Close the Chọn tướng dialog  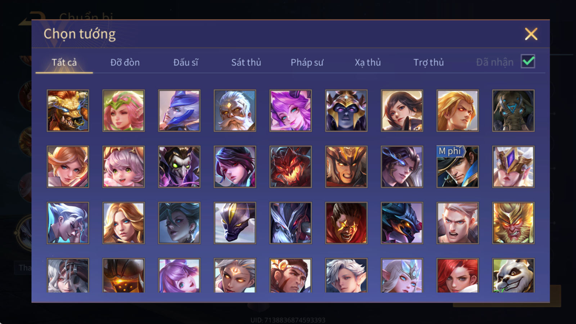tap(531, 34)
